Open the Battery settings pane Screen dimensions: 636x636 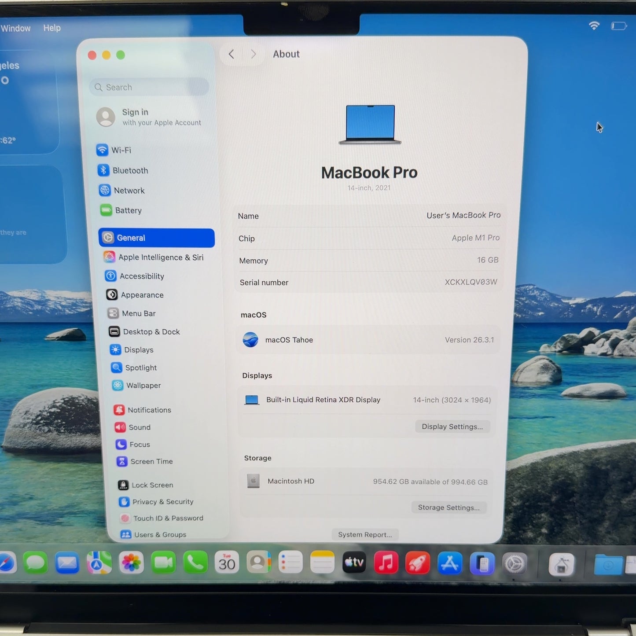[121, 210]
